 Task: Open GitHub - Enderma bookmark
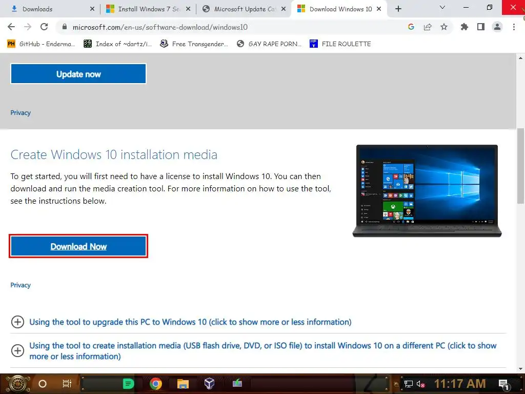(41, 44)
